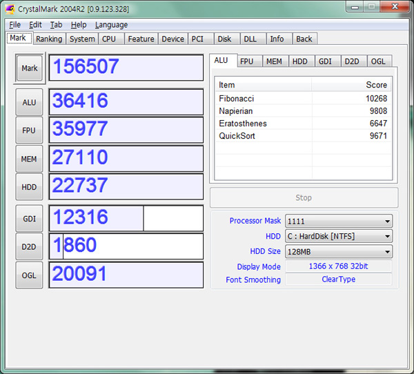This screenshot has width=414, height=374.
Task: Click the FPU score 35977
Action: [x=126, y=130]
